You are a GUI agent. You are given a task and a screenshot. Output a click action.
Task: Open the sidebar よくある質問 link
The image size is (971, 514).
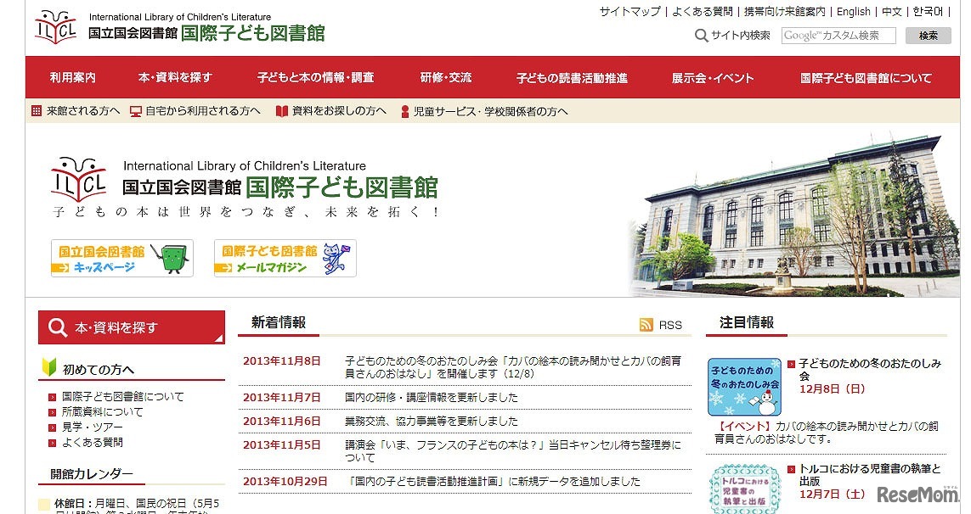93,443
